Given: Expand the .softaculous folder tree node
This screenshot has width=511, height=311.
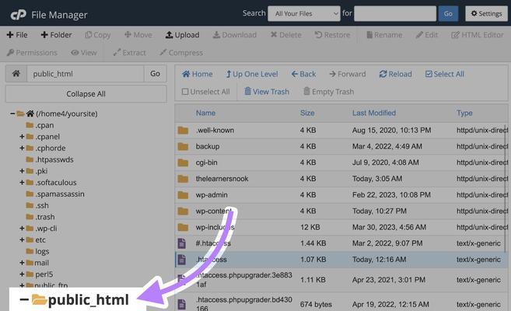Looking at the screenshot, I should [x=22, y=183].
